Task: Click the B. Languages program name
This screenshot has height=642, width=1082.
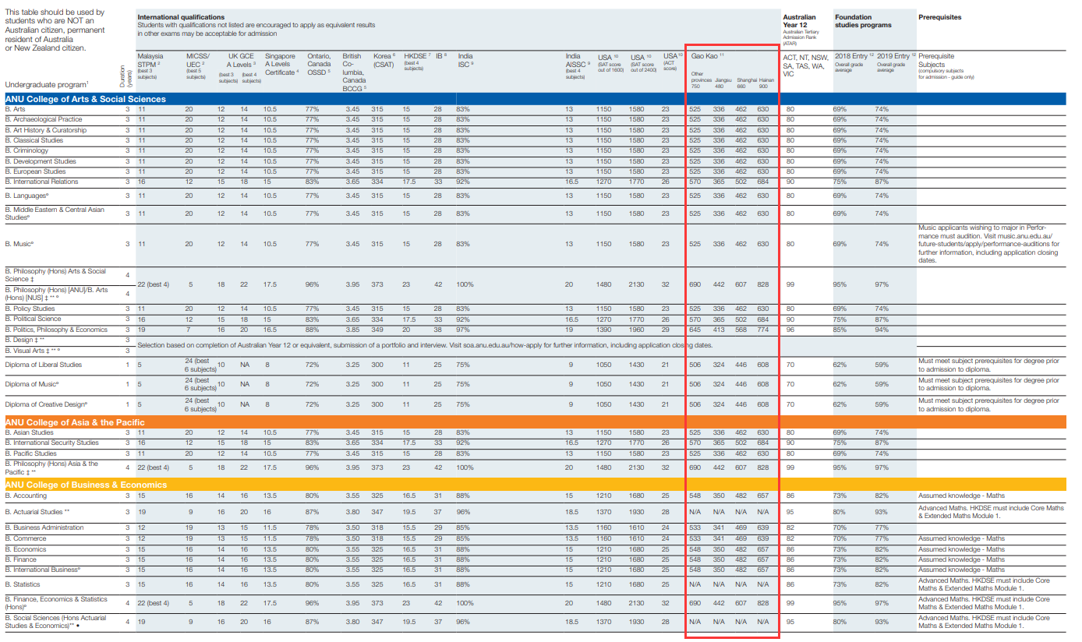Action: 27,196
